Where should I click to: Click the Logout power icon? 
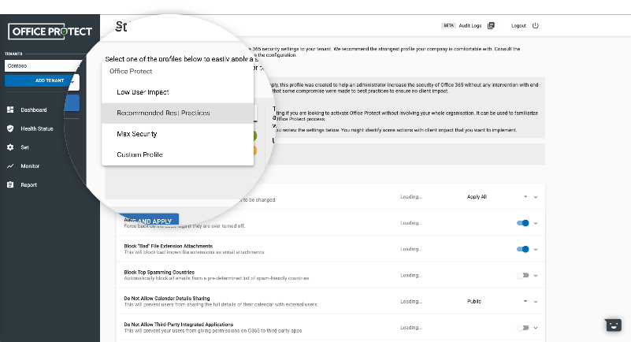coord(536,25)
